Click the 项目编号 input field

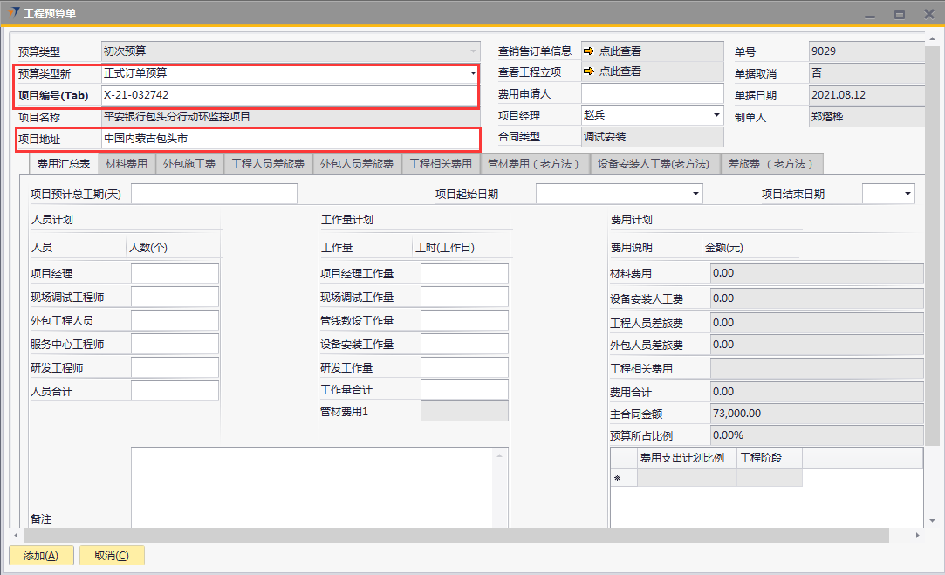click(288, 95)
